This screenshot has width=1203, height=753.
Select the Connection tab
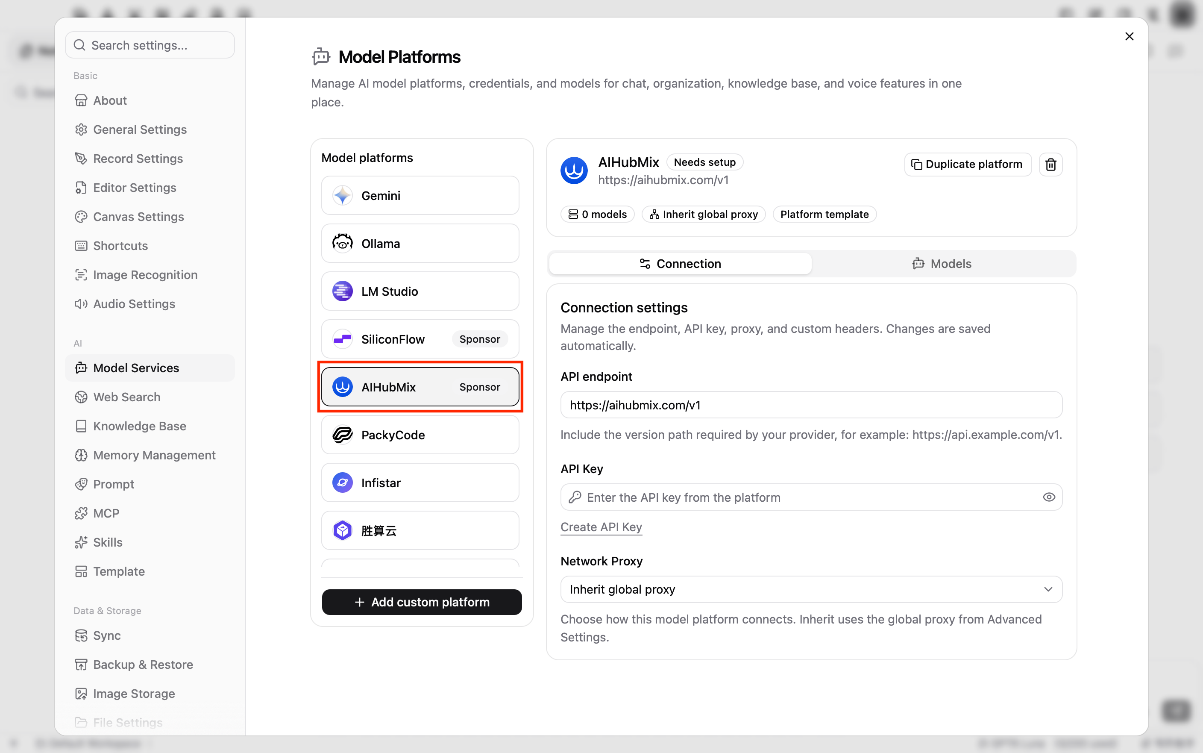680,263
